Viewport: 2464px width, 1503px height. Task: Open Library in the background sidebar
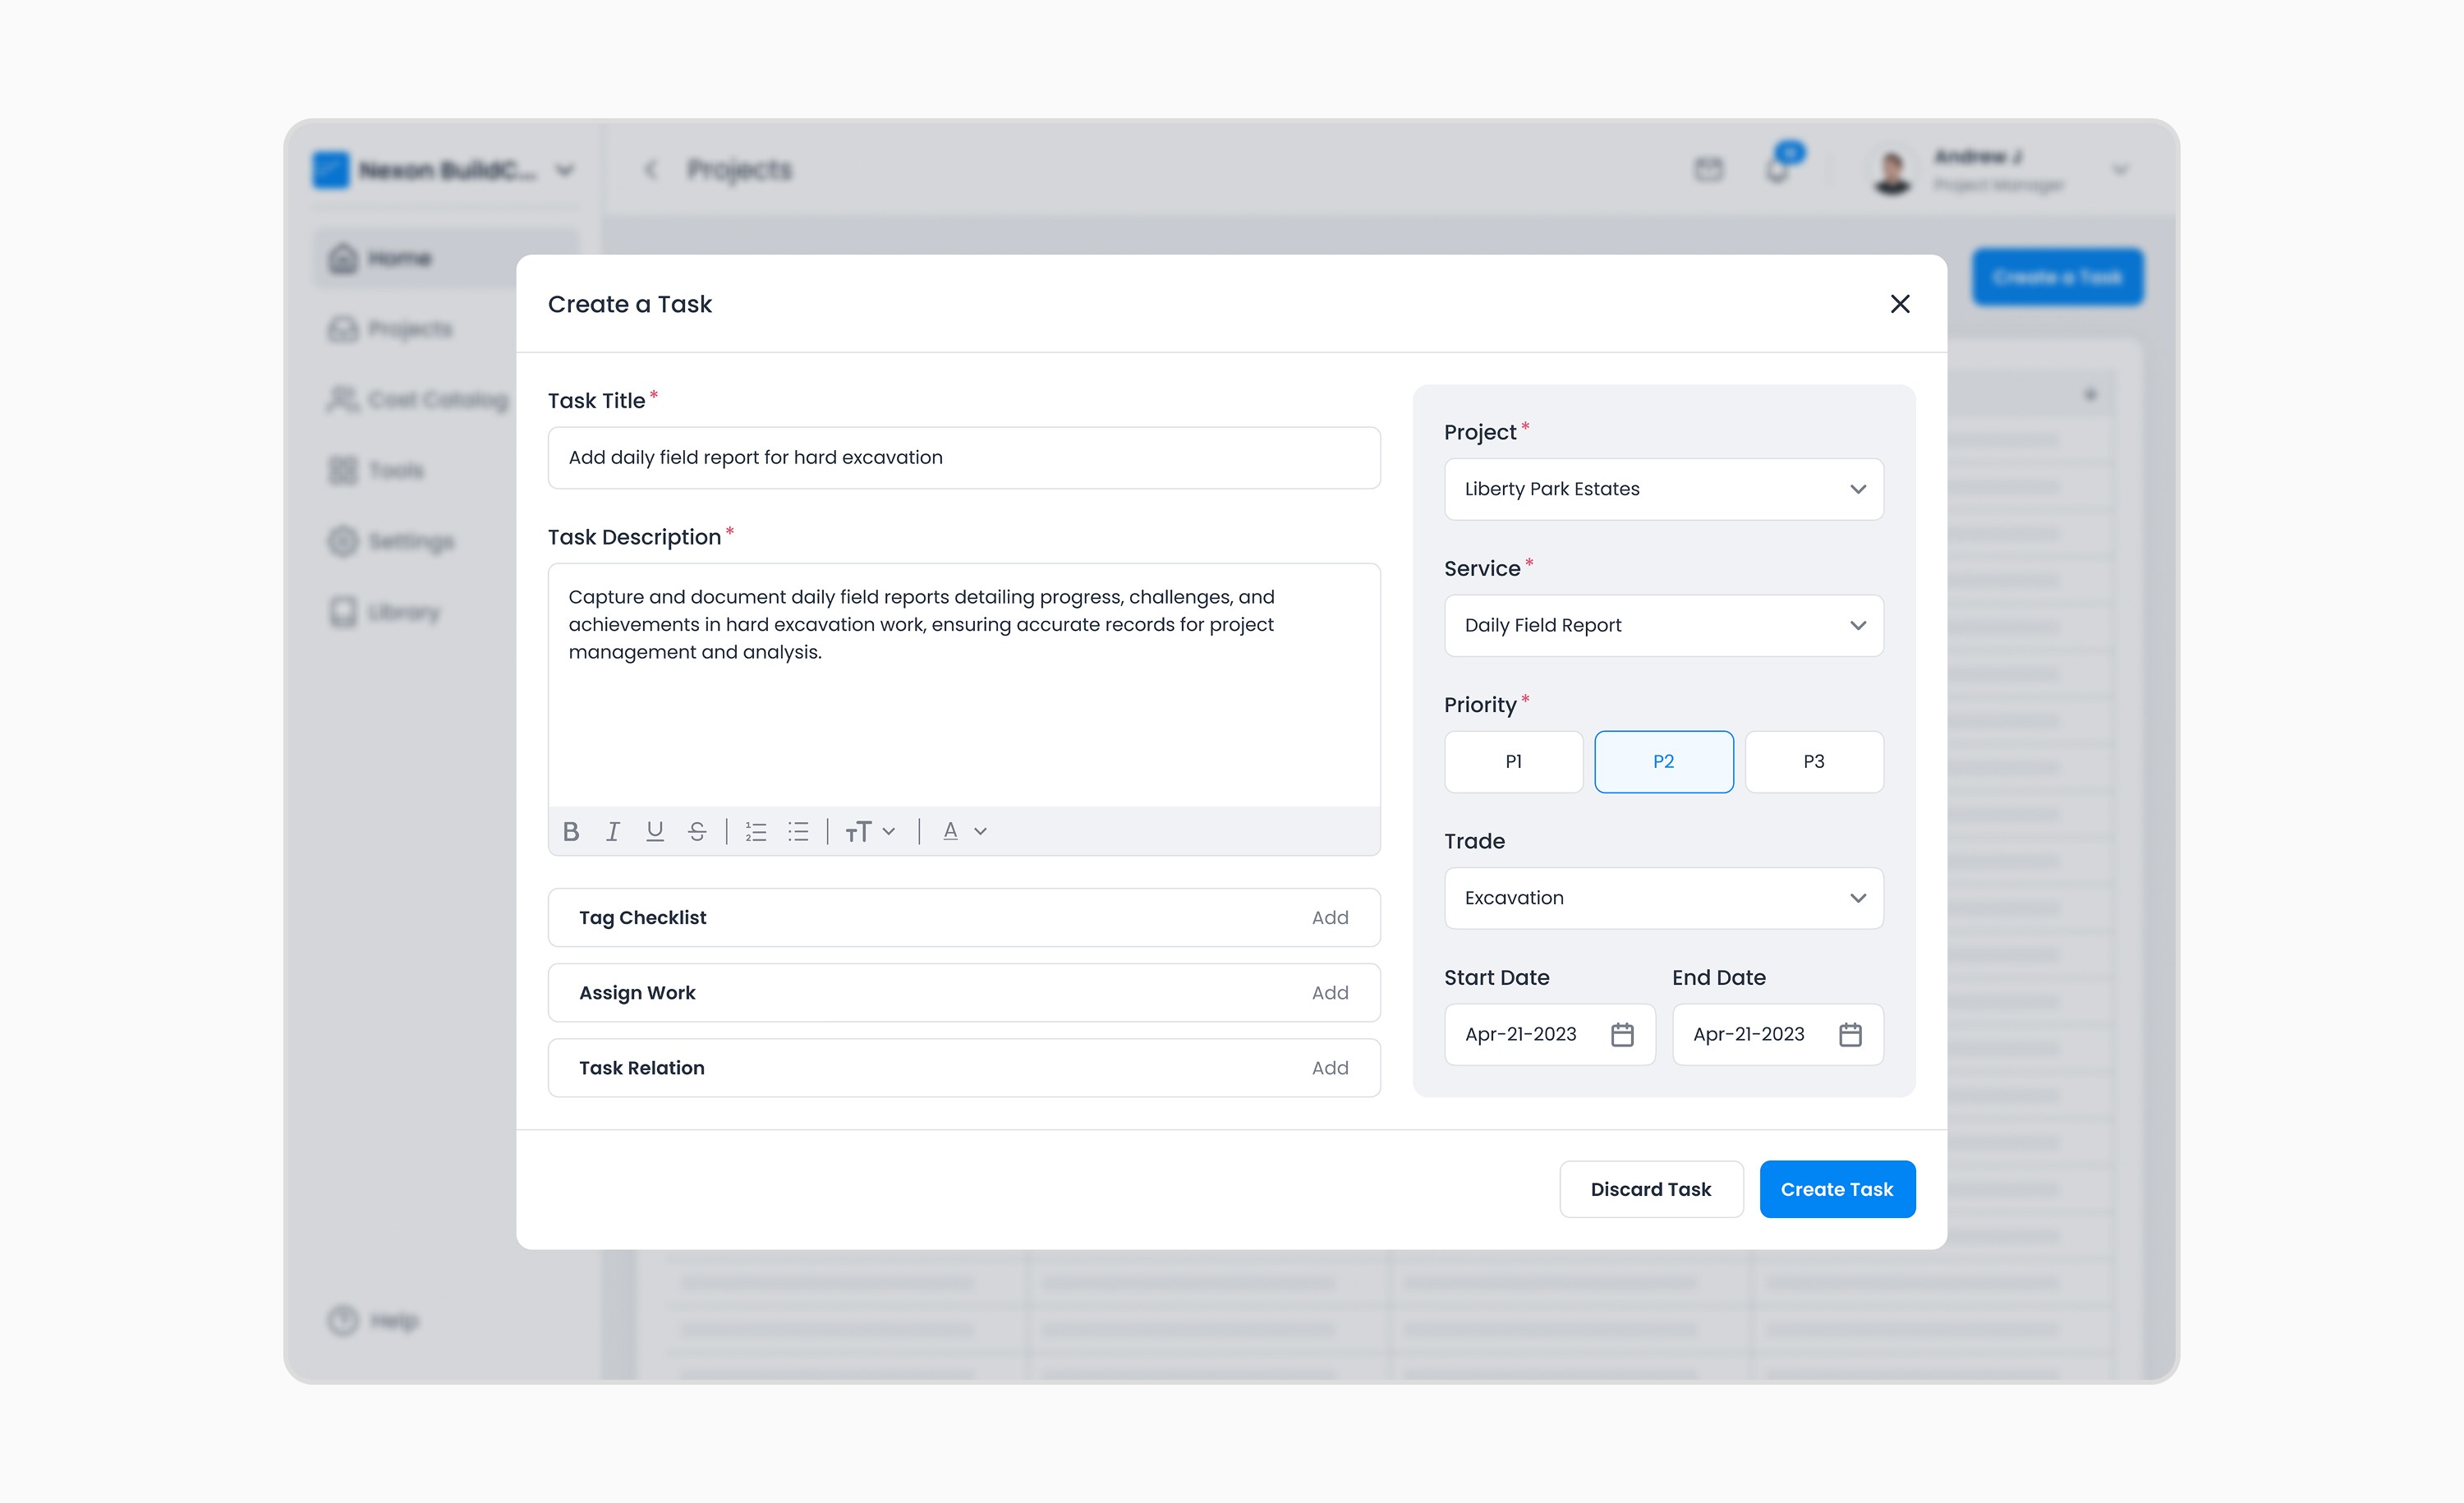coord(384,612)
